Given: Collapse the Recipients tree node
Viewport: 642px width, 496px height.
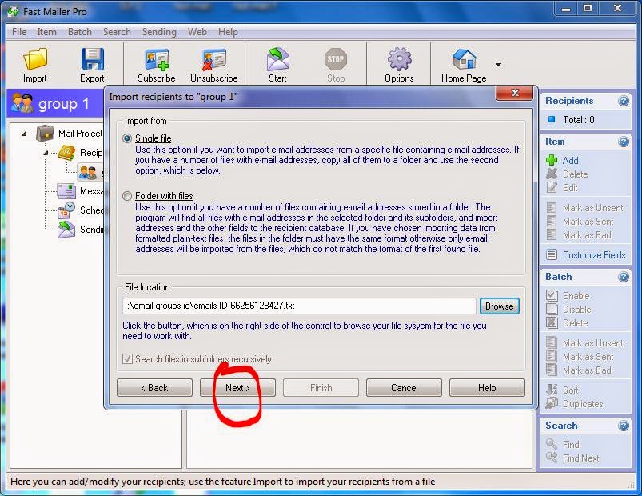Looking at the screenshot, I should tap(46, 153).
